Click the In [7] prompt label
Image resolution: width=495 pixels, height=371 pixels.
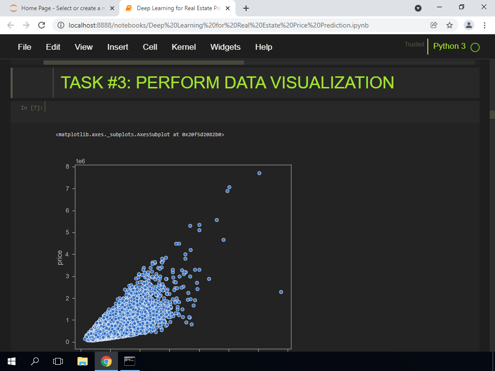pos(31,108)
